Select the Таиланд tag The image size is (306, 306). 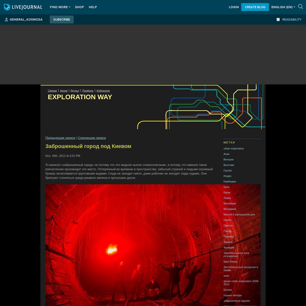[x=229, y=236]
